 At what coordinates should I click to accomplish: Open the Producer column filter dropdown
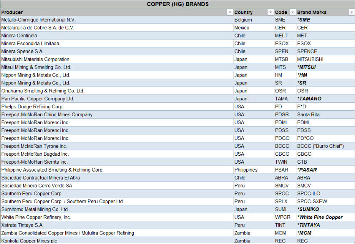pyautogui.click(x=230, y=12)
